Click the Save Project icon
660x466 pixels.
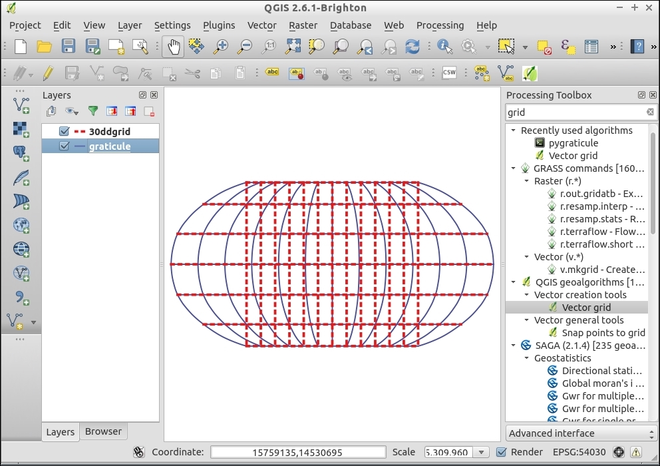pos(69,47)
